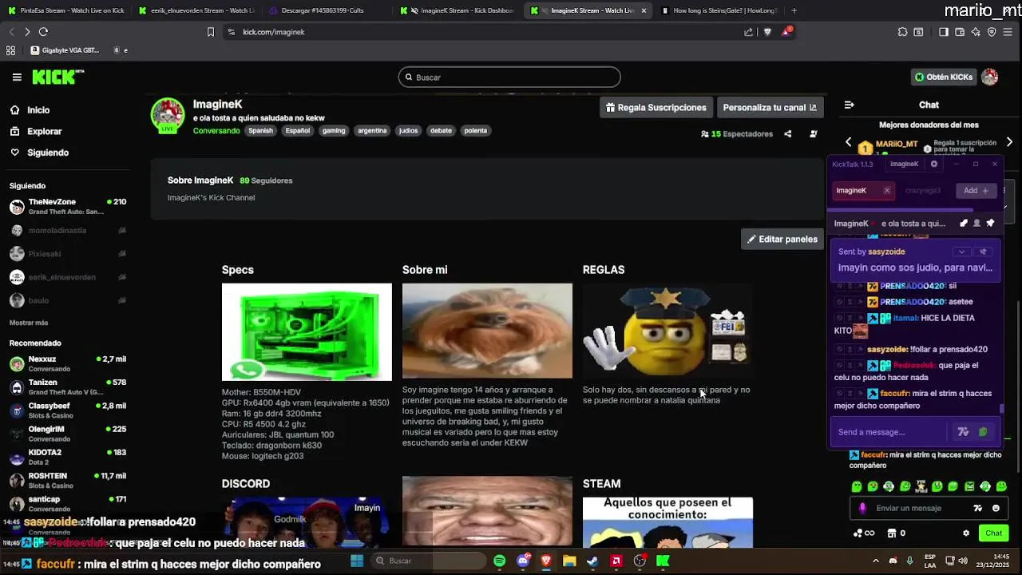Click the Brave shields icon in address bar

767,32
